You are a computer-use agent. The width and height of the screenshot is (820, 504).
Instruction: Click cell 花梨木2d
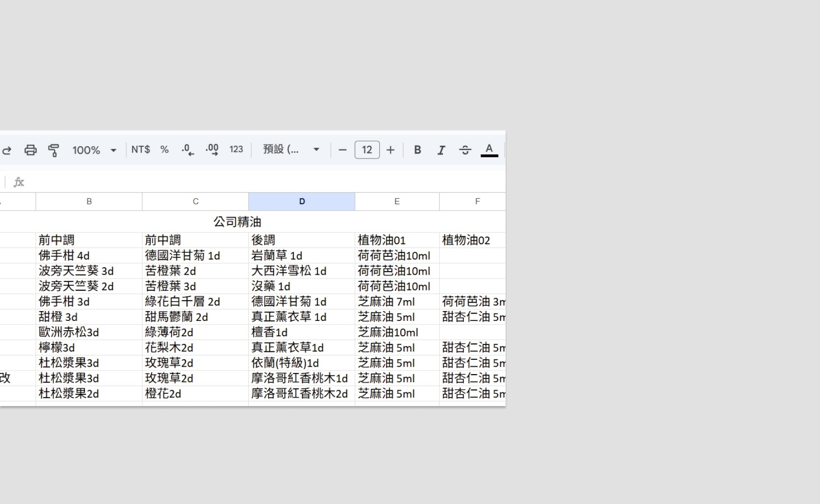[x=196, y=347]
